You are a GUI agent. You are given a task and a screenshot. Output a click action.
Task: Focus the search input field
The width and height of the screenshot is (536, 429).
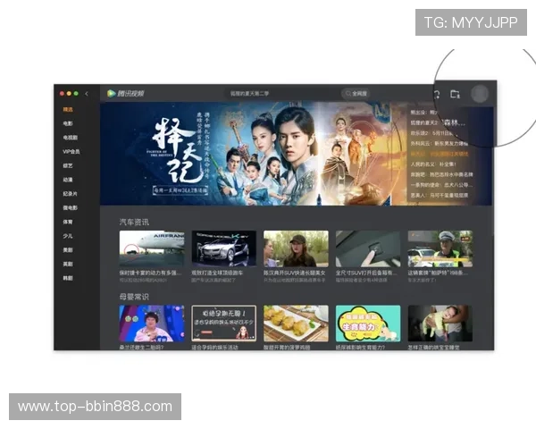282,93
